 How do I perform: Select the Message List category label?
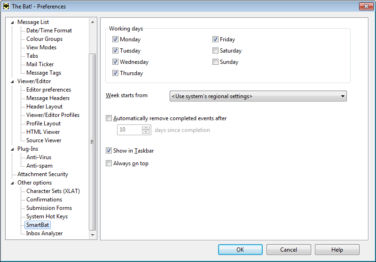[33, 22]
